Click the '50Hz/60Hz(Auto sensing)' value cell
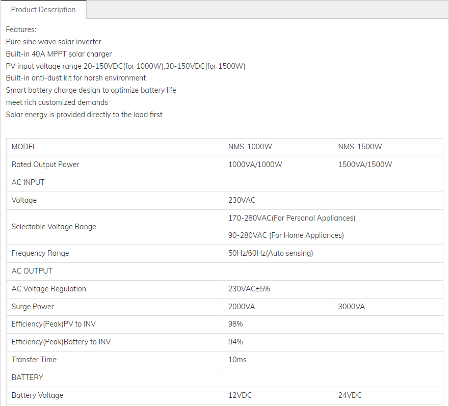Viewport: 449px width, 406px height. point(271,253)
